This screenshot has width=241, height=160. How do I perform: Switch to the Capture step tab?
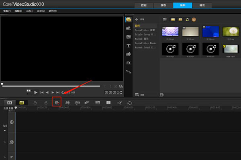pyautogui.click(x=163, y=5)
